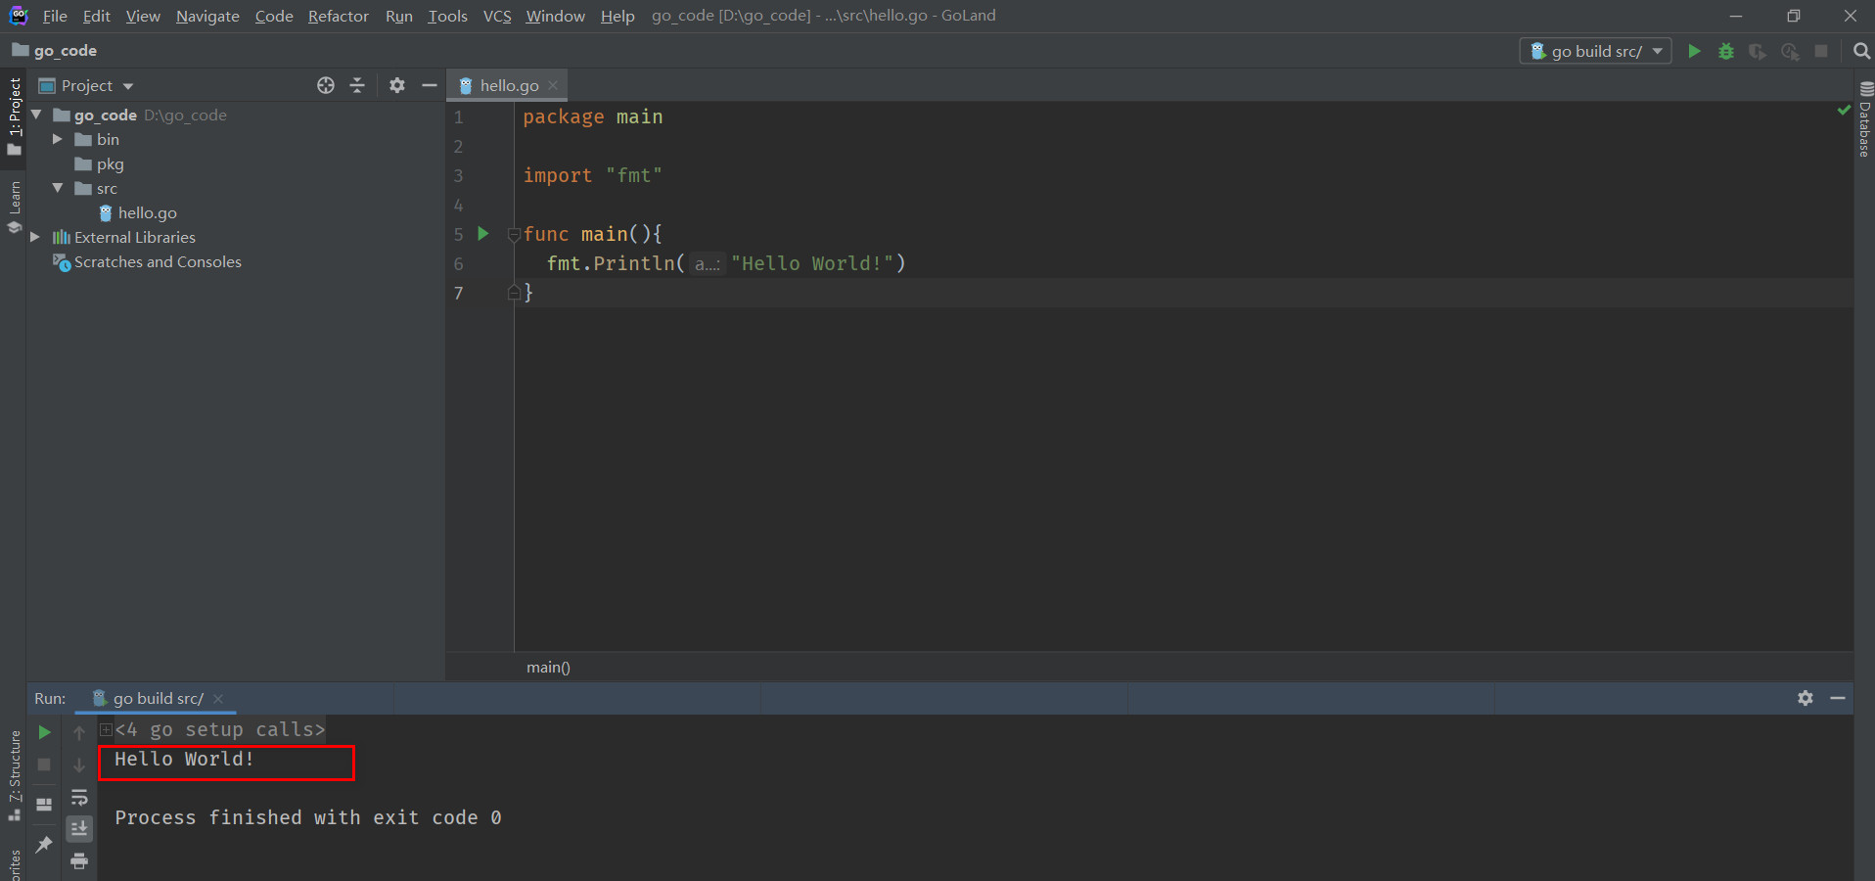This screenshot has height=881, width=1875.
Task: Open the Code menu
Action: pos(274,16)
